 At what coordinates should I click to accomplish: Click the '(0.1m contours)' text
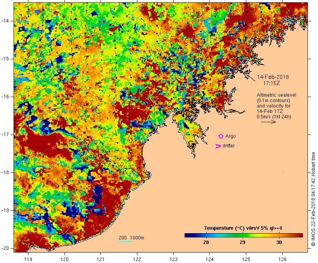click(x=273, y=101)
